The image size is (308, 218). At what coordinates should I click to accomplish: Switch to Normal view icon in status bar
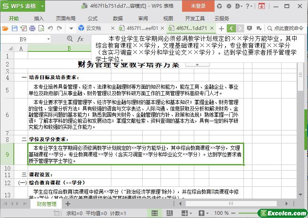click(x=154, y=213)
